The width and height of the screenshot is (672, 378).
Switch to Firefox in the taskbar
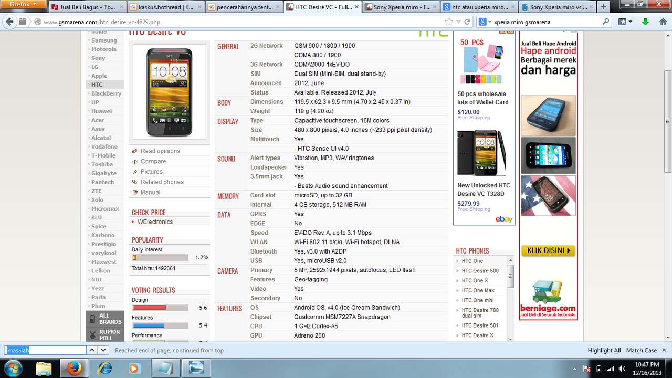click(x=75, y=368)
